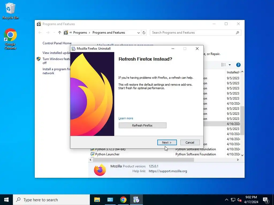The height and width of the screenshot is (205, 274).
Task: Open the notification center icon
Action: coord(266,200)
